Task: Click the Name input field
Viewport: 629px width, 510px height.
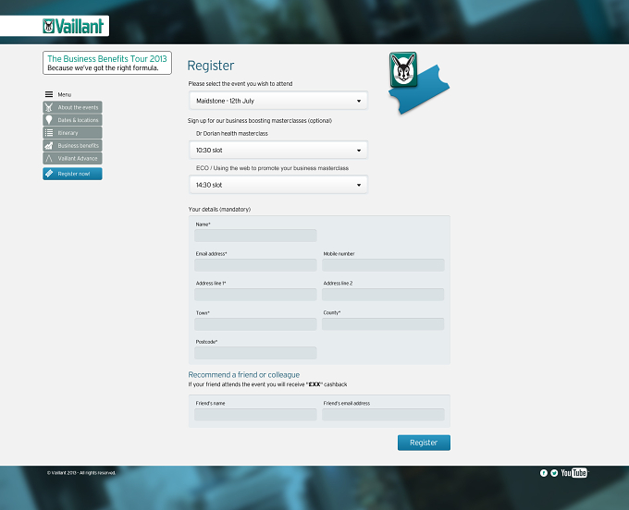Action: click(255, 236)
